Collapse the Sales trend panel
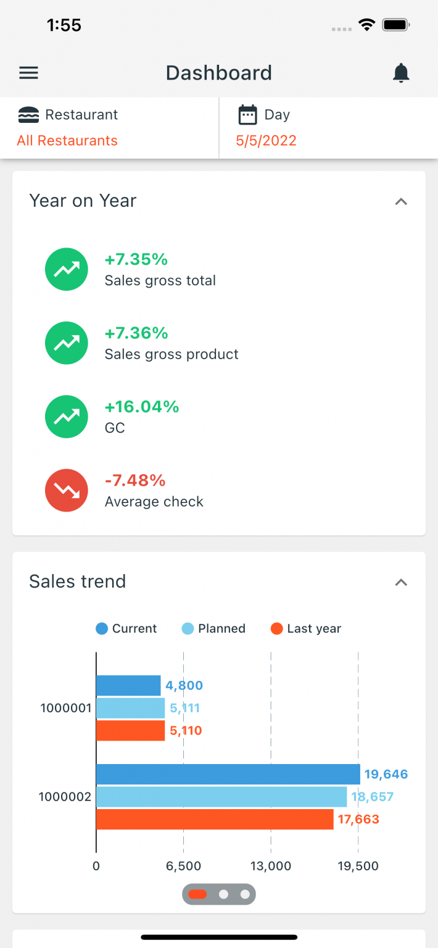 pyautogui.click(x=401, y=582)
